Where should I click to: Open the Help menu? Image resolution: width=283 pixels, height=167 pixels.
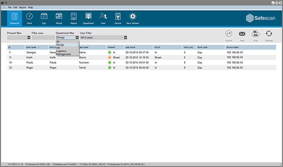tap(30, 8)
